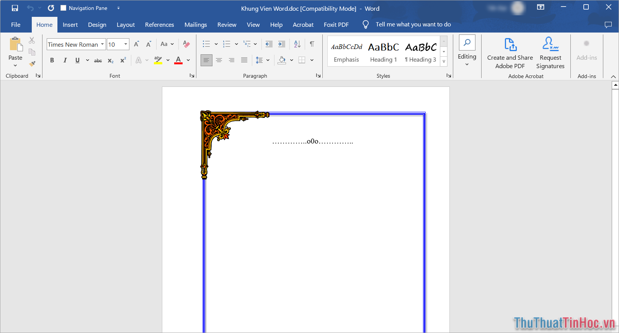This screenshot has height=333, width=619.
Task: Open the Change Case (Aa) dropdown
Action: click(x=167, y=44)
